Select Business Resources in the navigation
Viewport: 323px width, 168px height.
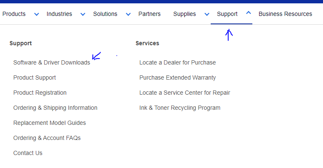point(285,14)
